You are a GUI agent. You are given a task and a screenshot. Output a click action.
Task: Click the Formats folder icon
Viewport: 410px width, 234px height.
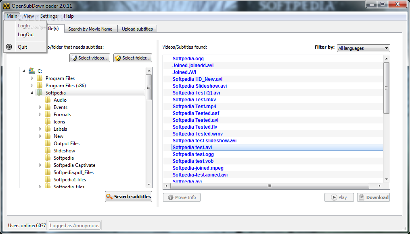click(48, 115)
